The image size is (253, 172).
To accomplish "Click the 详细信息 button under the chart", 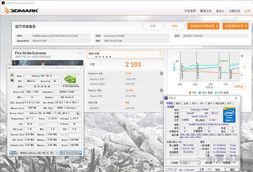I will point(239,86).
